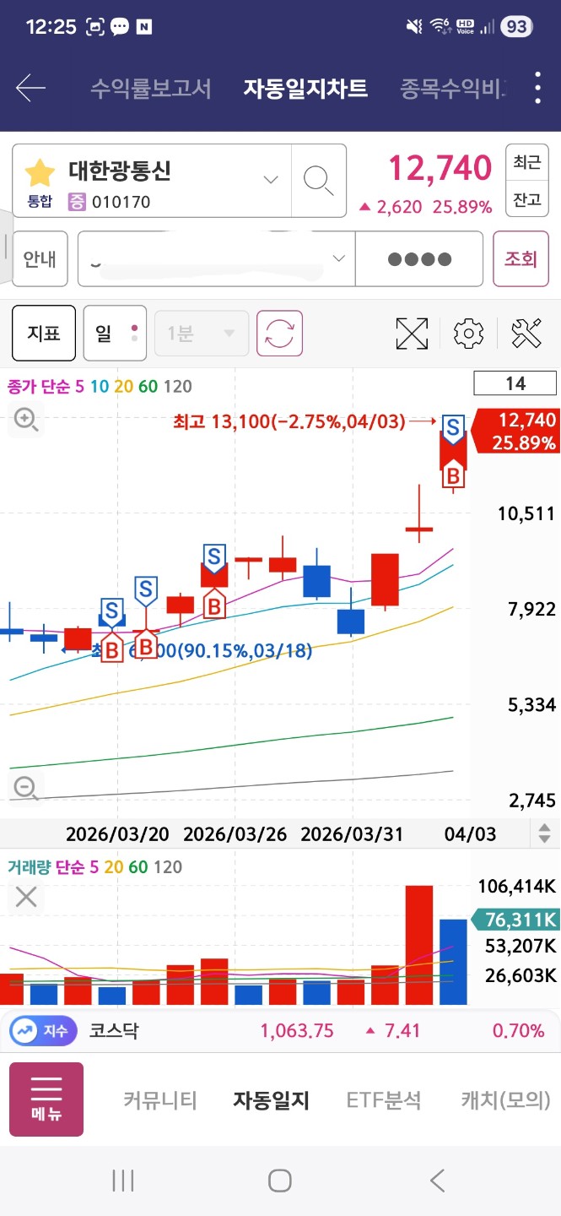The height and width of the screenshot is (1216, 561).
Task: Switch to the 수익률보고서 tab
Action: [151, 88]
